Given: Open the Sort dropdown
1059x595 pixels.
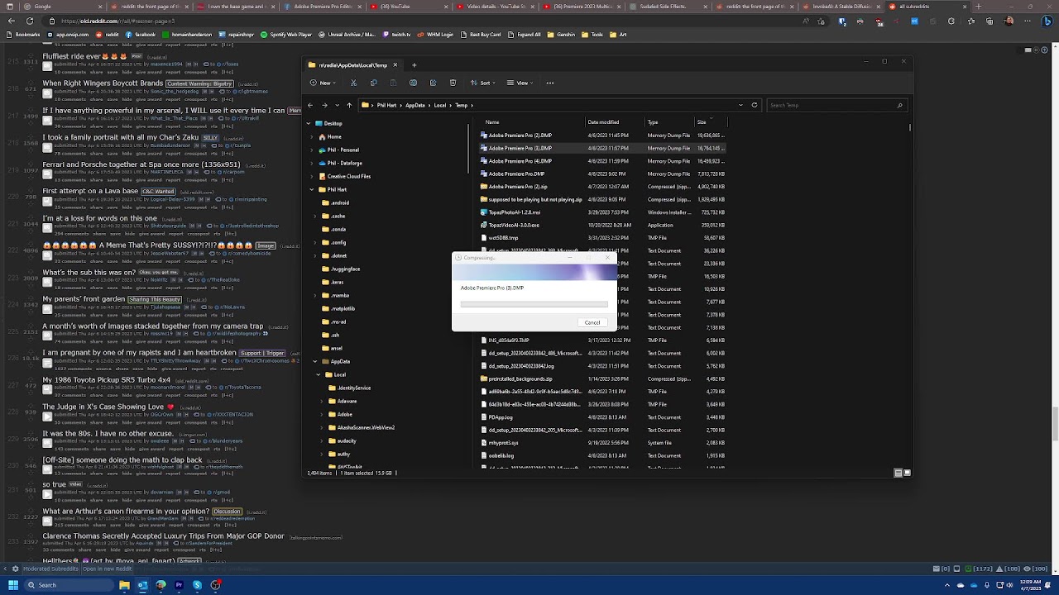Looking at the screenshot, I should (x=484, y=83).
